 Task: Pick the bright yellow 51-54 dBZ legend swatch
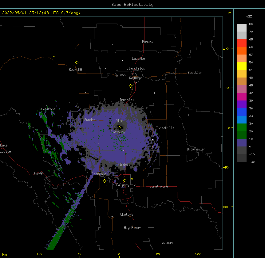pos(242,66)
